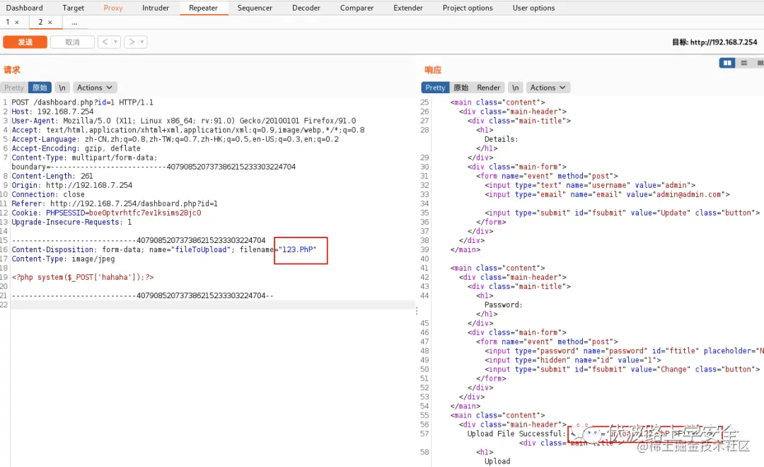Click the Content-Length: 261 header line
Image resolution: width=764 pixels, height=467 pixels.
point(52,176)
